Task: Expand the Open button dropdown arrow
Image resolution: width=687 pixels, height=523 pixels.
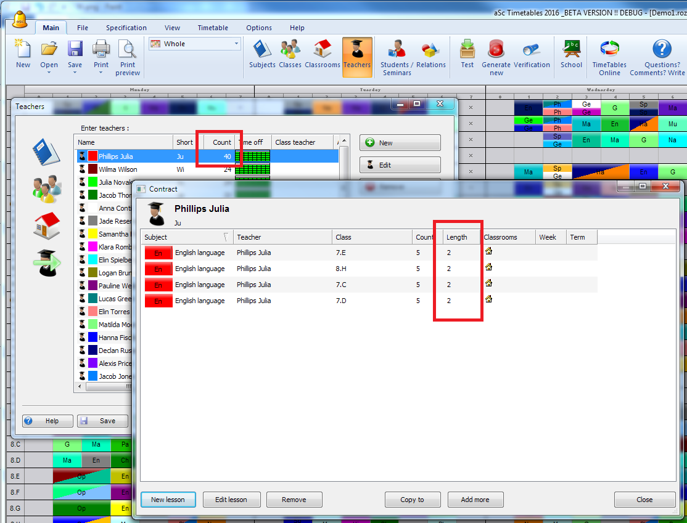Action: point(49,73)
